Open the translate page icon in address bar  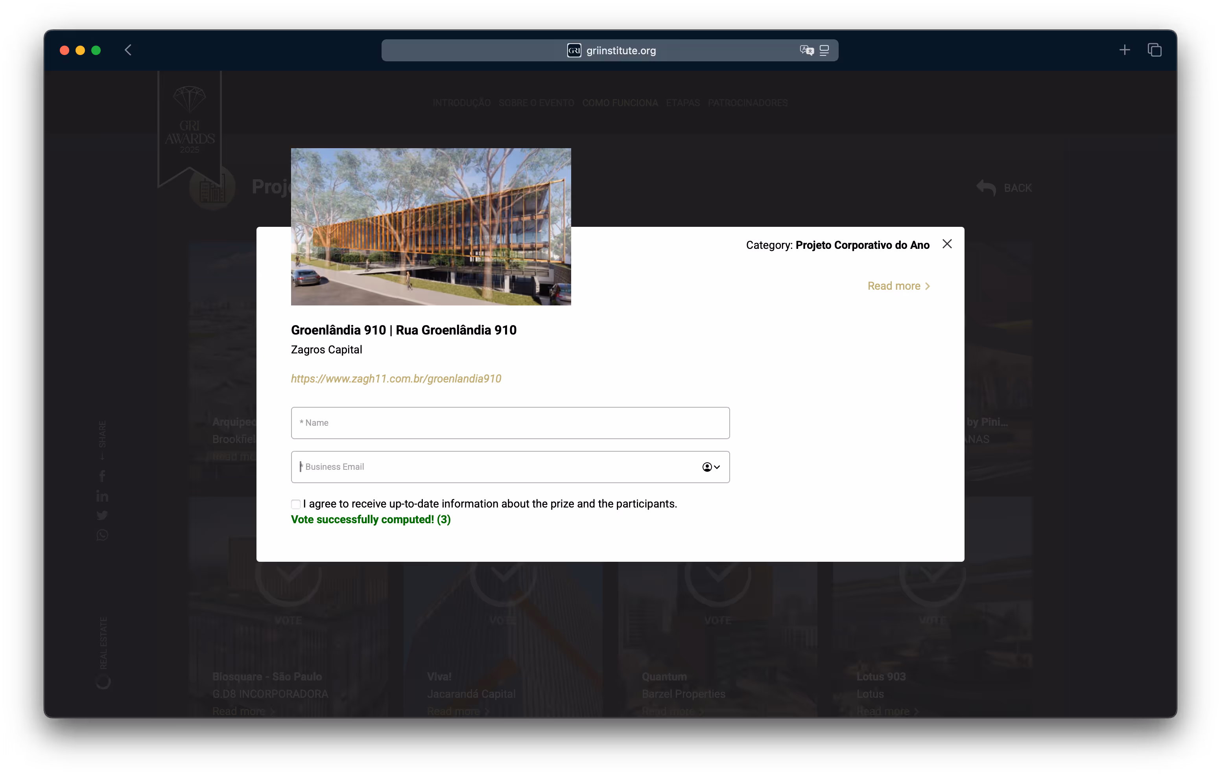[x=806, y=50]
